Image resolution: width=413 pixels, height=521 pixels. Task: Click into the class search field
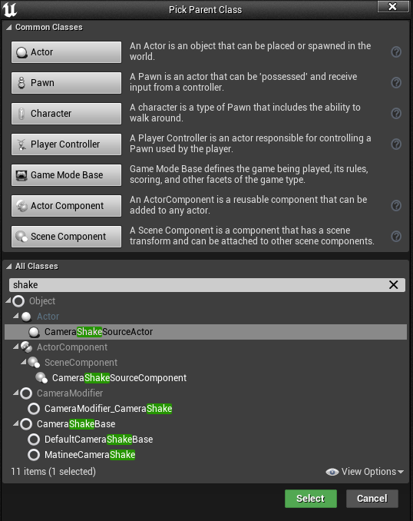coord(199,285)
